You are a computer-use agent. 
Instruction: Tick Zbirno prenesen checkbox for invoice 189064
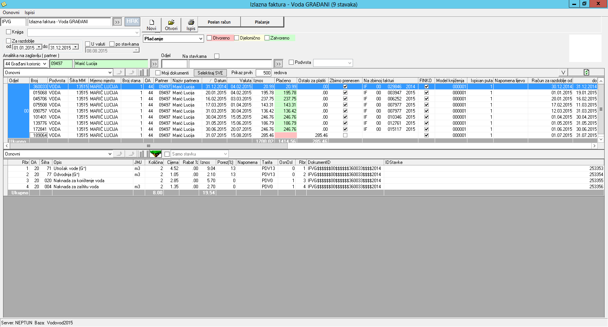pyautogui.click(x=345, y=135)
